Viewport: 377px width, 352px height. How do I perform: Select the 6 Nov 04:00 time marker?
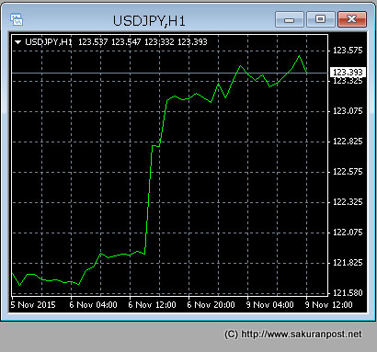click(93, 305)
